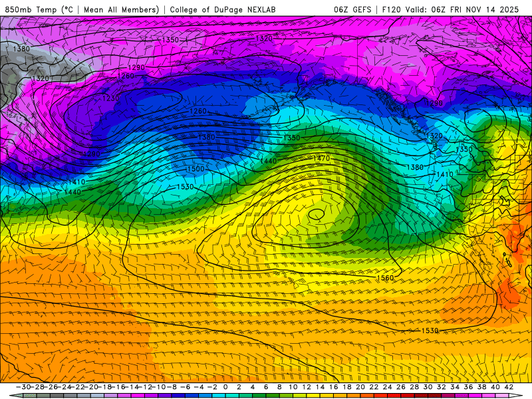This screenshot has width=532, height=399.
Task: Click the 1260 label just below the 1290 label
Action: 126,76
